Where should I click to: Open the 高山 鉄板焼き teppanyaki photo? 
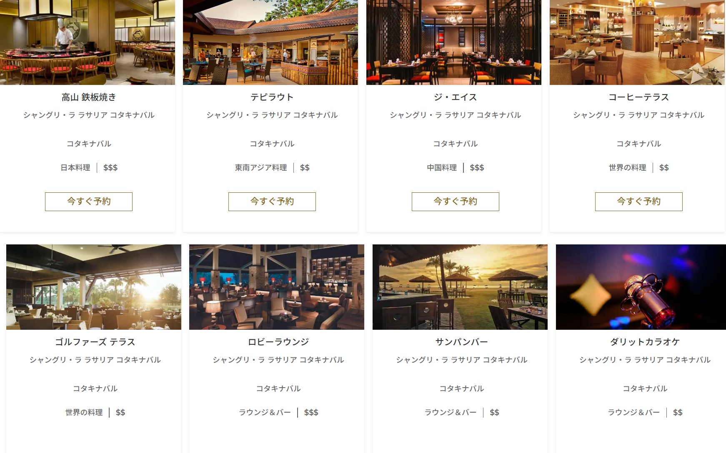88,42
